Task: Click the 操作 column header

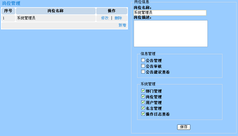Action: [x=112, y=11]
